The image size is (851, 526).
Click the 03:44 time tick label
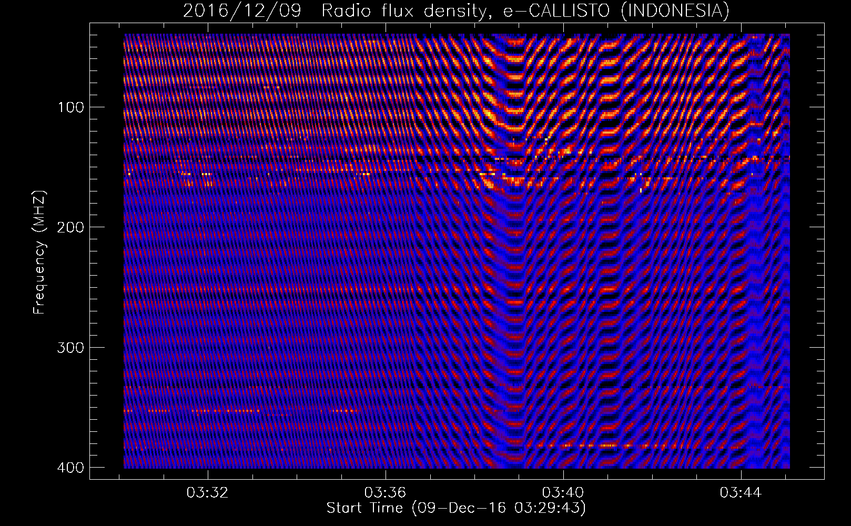(x=741, y=493)
